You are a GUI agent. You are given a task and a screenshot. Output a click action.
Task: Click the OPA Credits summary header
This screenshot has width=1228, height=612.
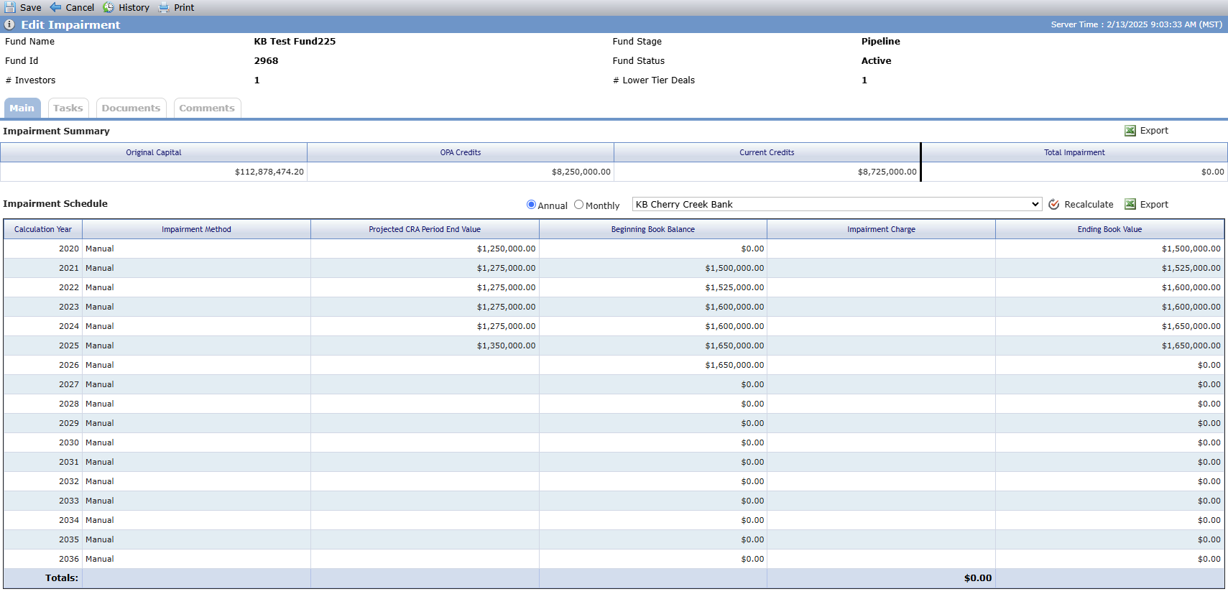pyautogui.click(x=461, y=152)
